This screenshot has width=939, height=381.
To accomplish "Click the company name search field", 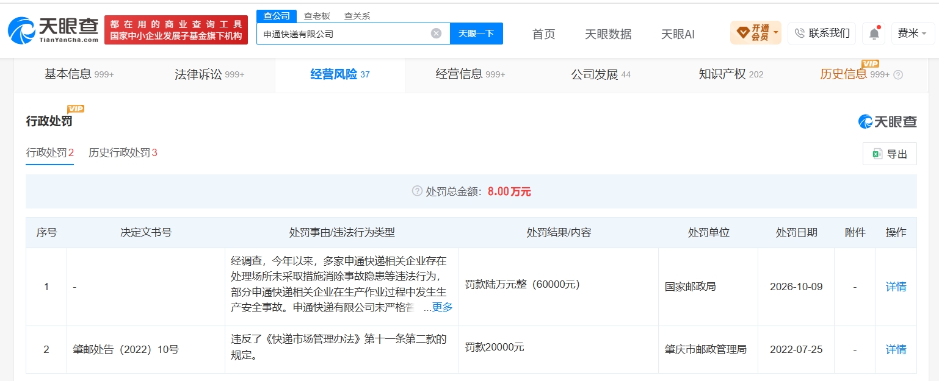I will click(x=344, y=34).
